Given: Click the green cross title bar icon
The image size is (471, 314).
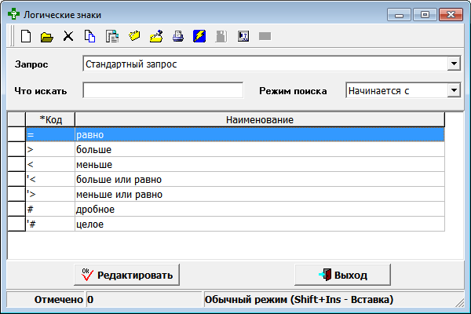Looking at the screenshot, I should [x=13, y=14].
